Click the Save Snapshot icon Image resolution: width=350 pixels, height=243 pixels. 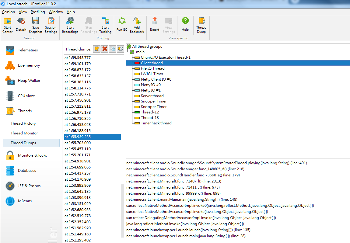click(36, 25)
